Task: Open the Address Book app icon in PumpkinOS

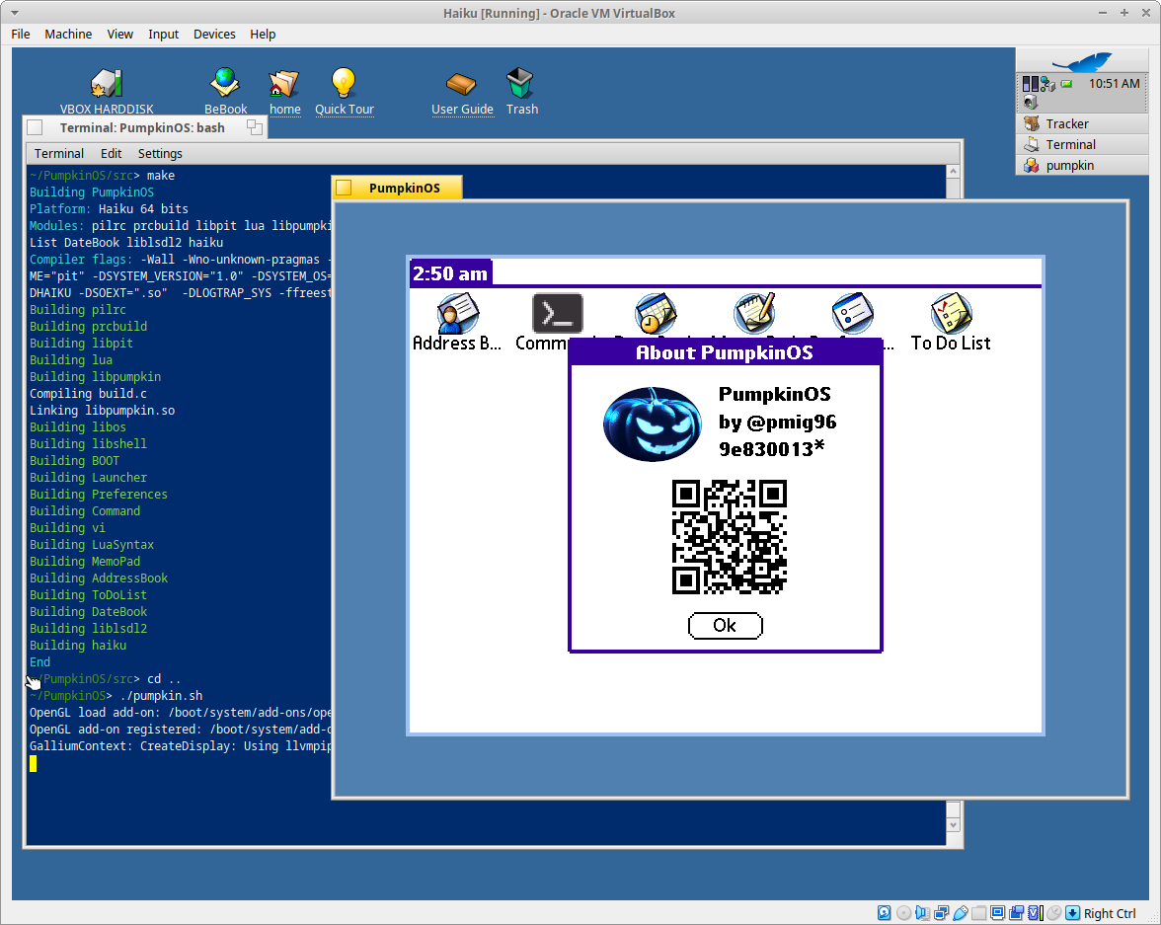Action: coord(458,313)
